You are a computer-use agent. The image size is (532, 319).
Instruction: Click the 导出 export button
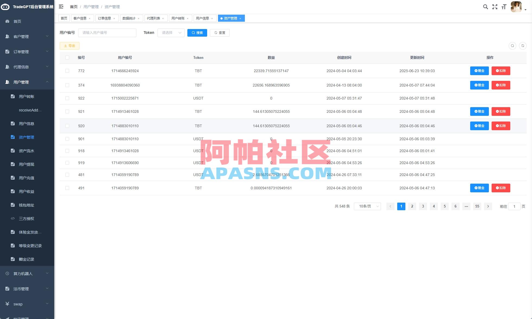pyautogui.click(x=69, y=46)
